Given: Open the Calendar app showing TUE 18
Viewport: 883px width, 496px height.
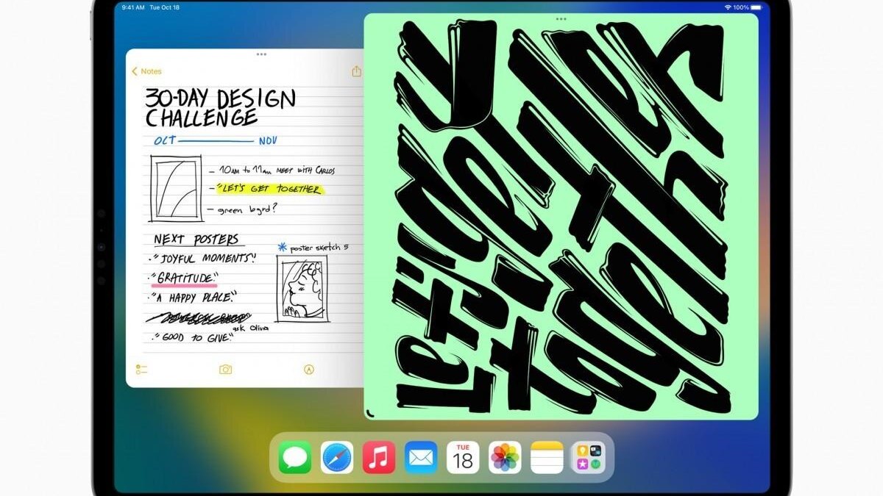Looking at the screenshot, I should tap(463, 458).
